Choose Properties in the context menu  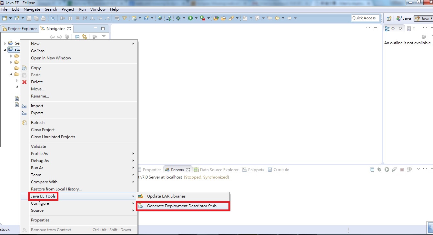[x=79, y=220]
